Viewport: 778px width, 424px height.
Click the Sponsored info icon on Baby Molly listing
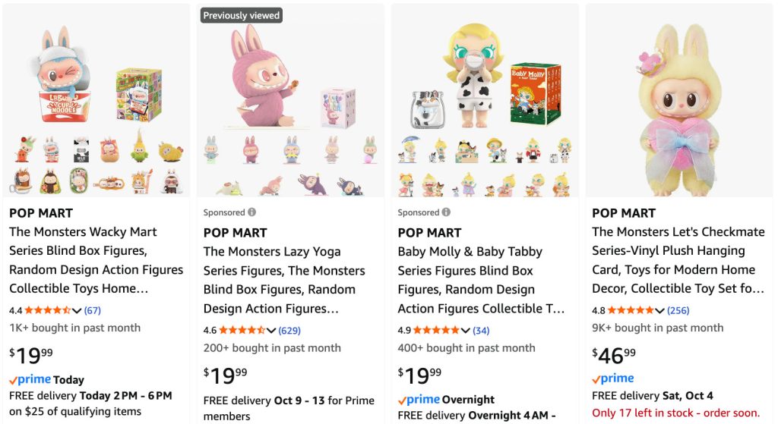point(447,213)
